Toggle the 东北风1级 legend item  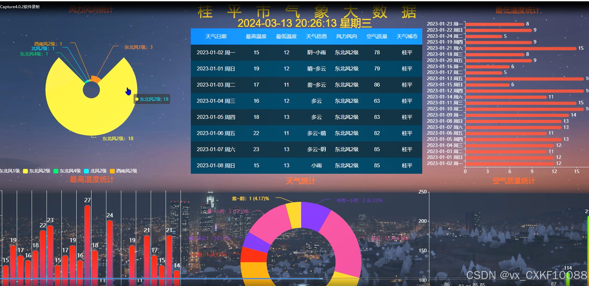tap(10, 171)
